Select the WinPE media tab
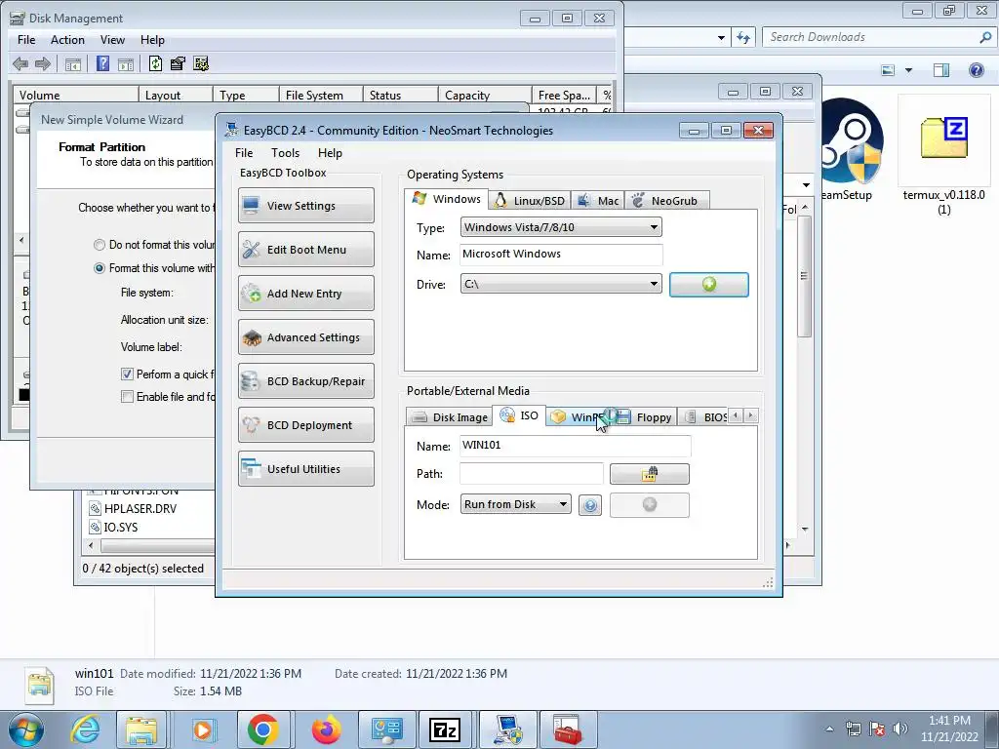 tap(577, 417)
